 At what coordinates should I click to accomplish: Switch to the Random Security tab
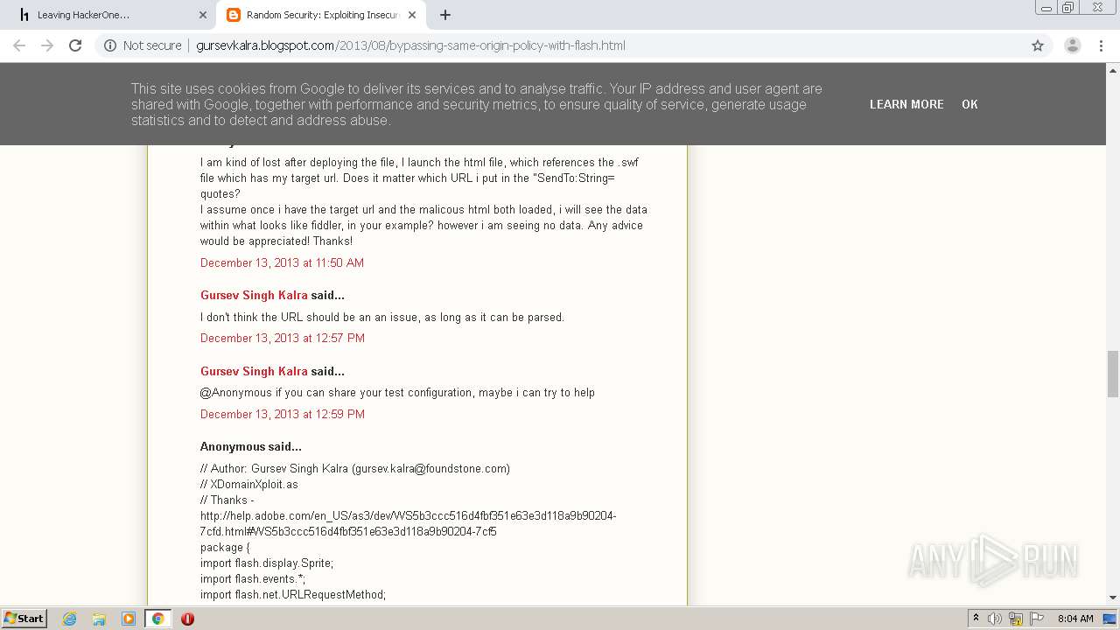[x=322, y=15]
